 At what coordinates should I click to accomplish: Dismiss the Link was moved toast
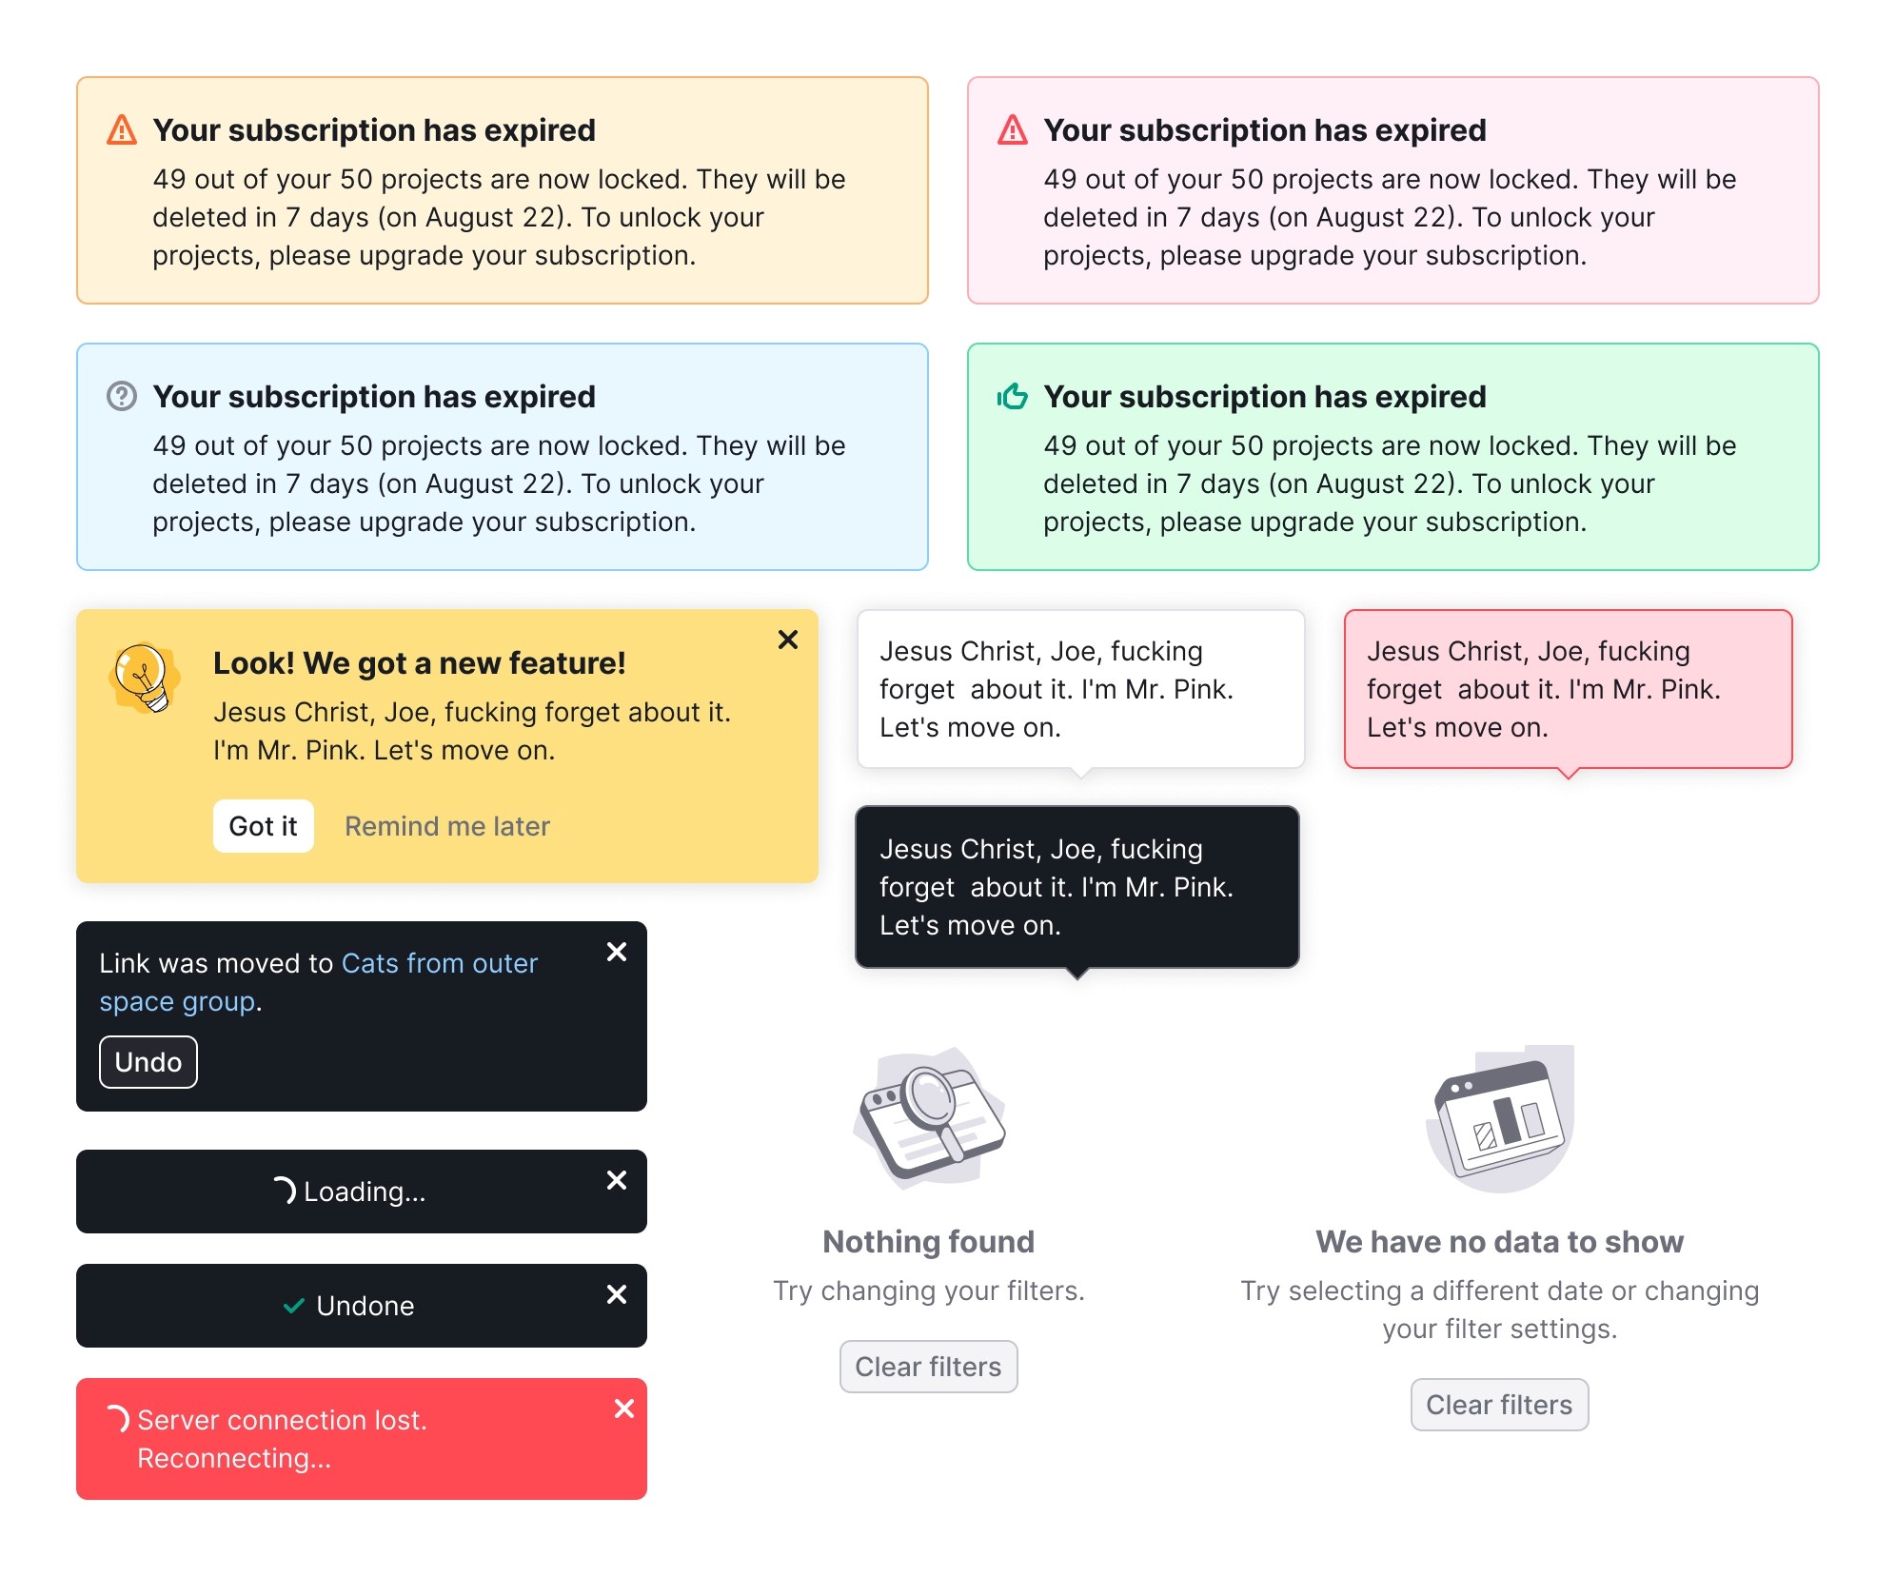617,952
